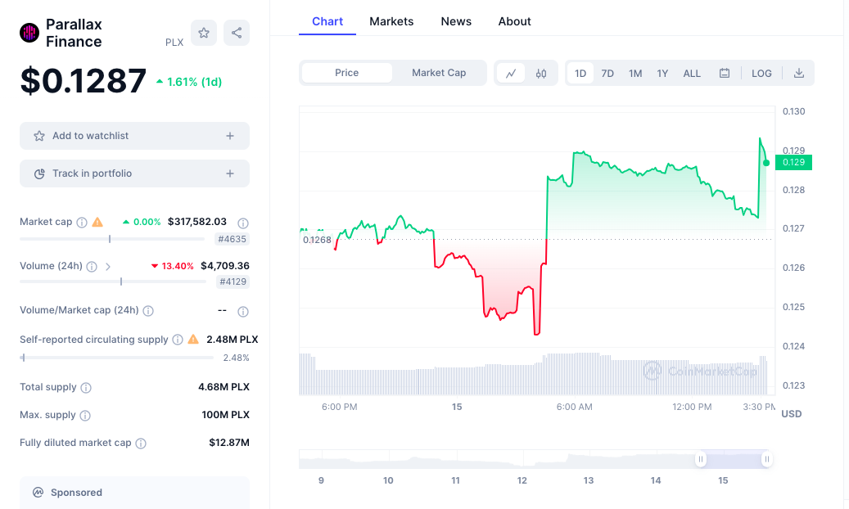Open Fully diluted market cap info icon
This screenshot has width=849, height=509.
point(141,444)
